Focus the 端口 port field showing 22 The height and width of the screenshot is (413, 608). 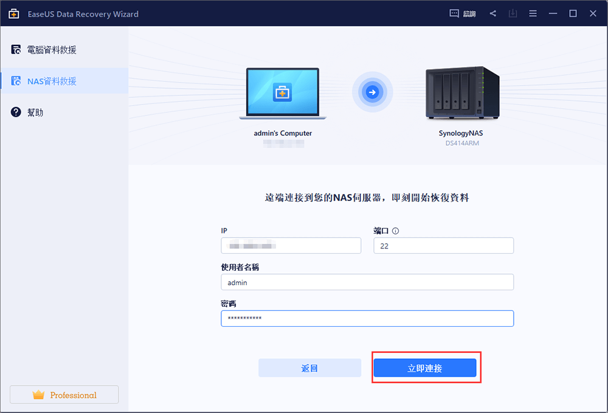click(444, 245)
